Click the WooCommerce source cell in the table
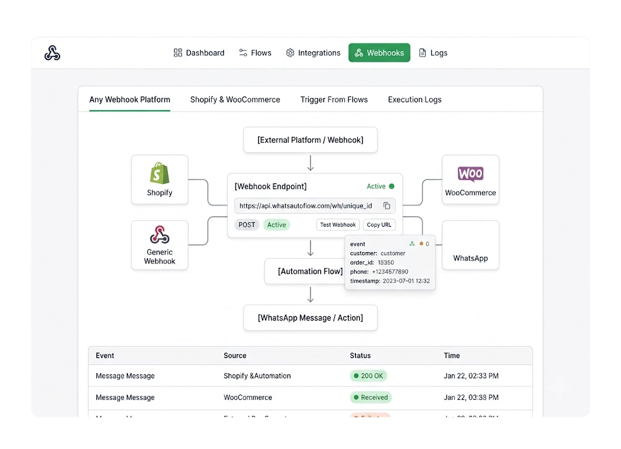This screenshot has width=621, height=449. click(248, 397)
